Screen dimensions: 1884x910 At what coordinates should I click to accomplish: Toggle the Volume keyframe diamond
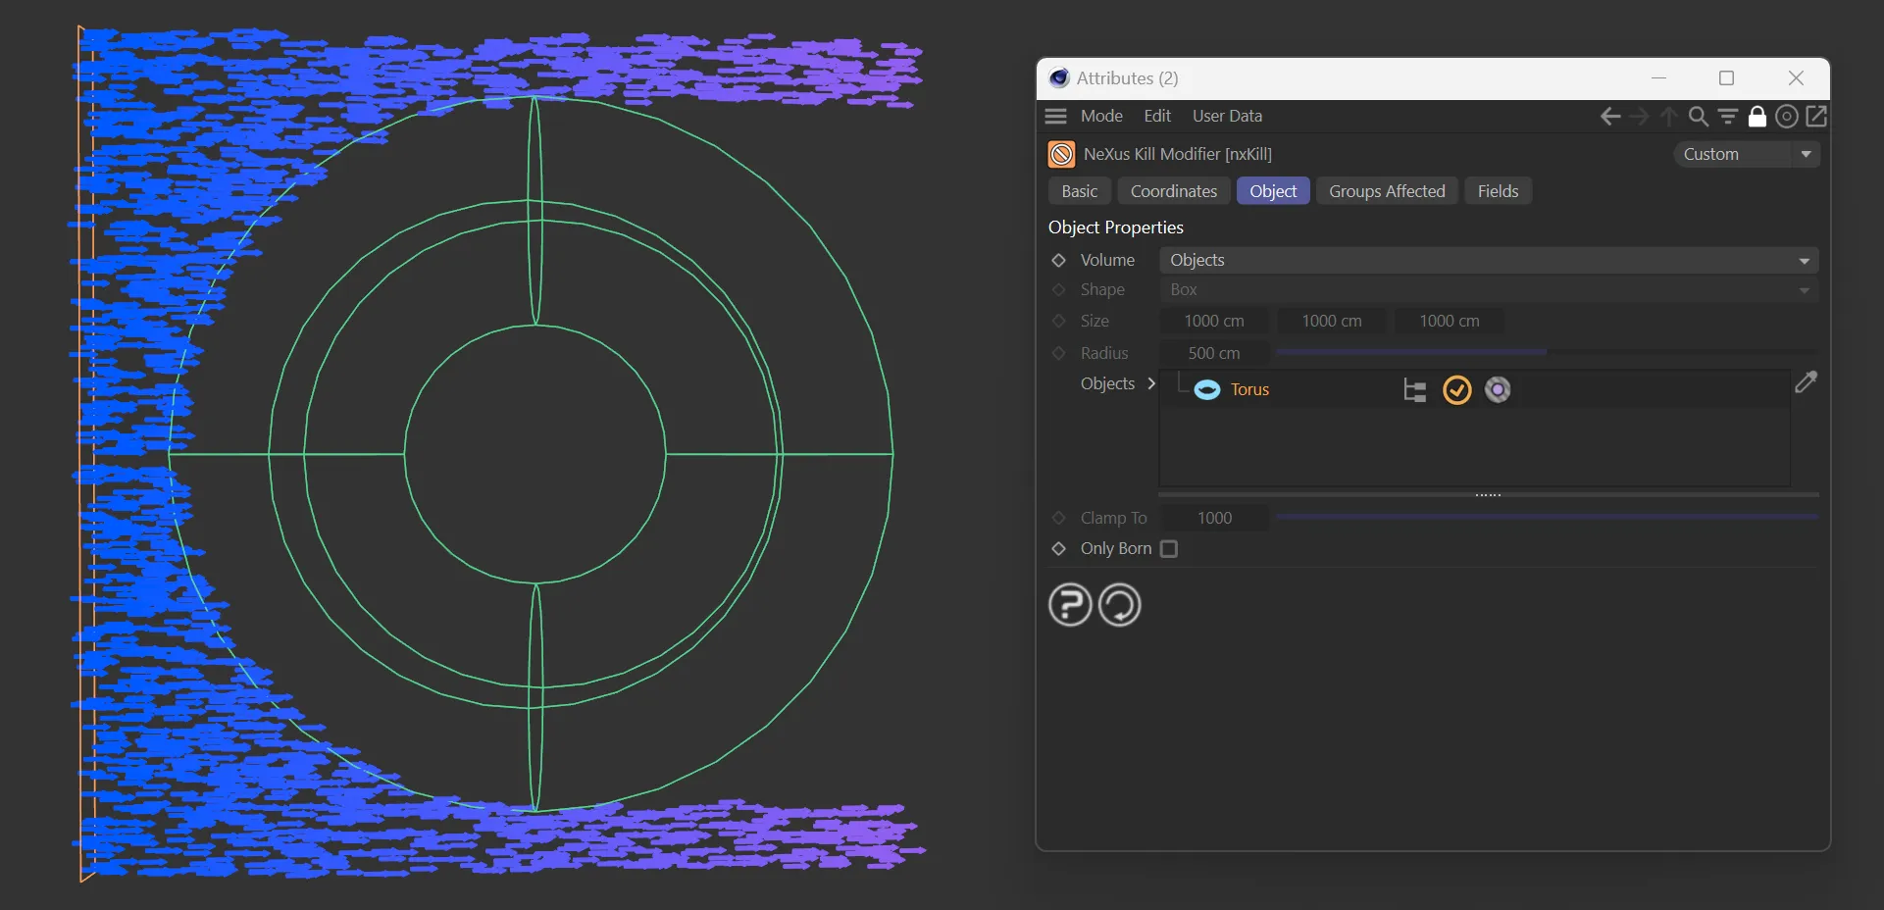pyautogui.click(x=1059, y=260)
